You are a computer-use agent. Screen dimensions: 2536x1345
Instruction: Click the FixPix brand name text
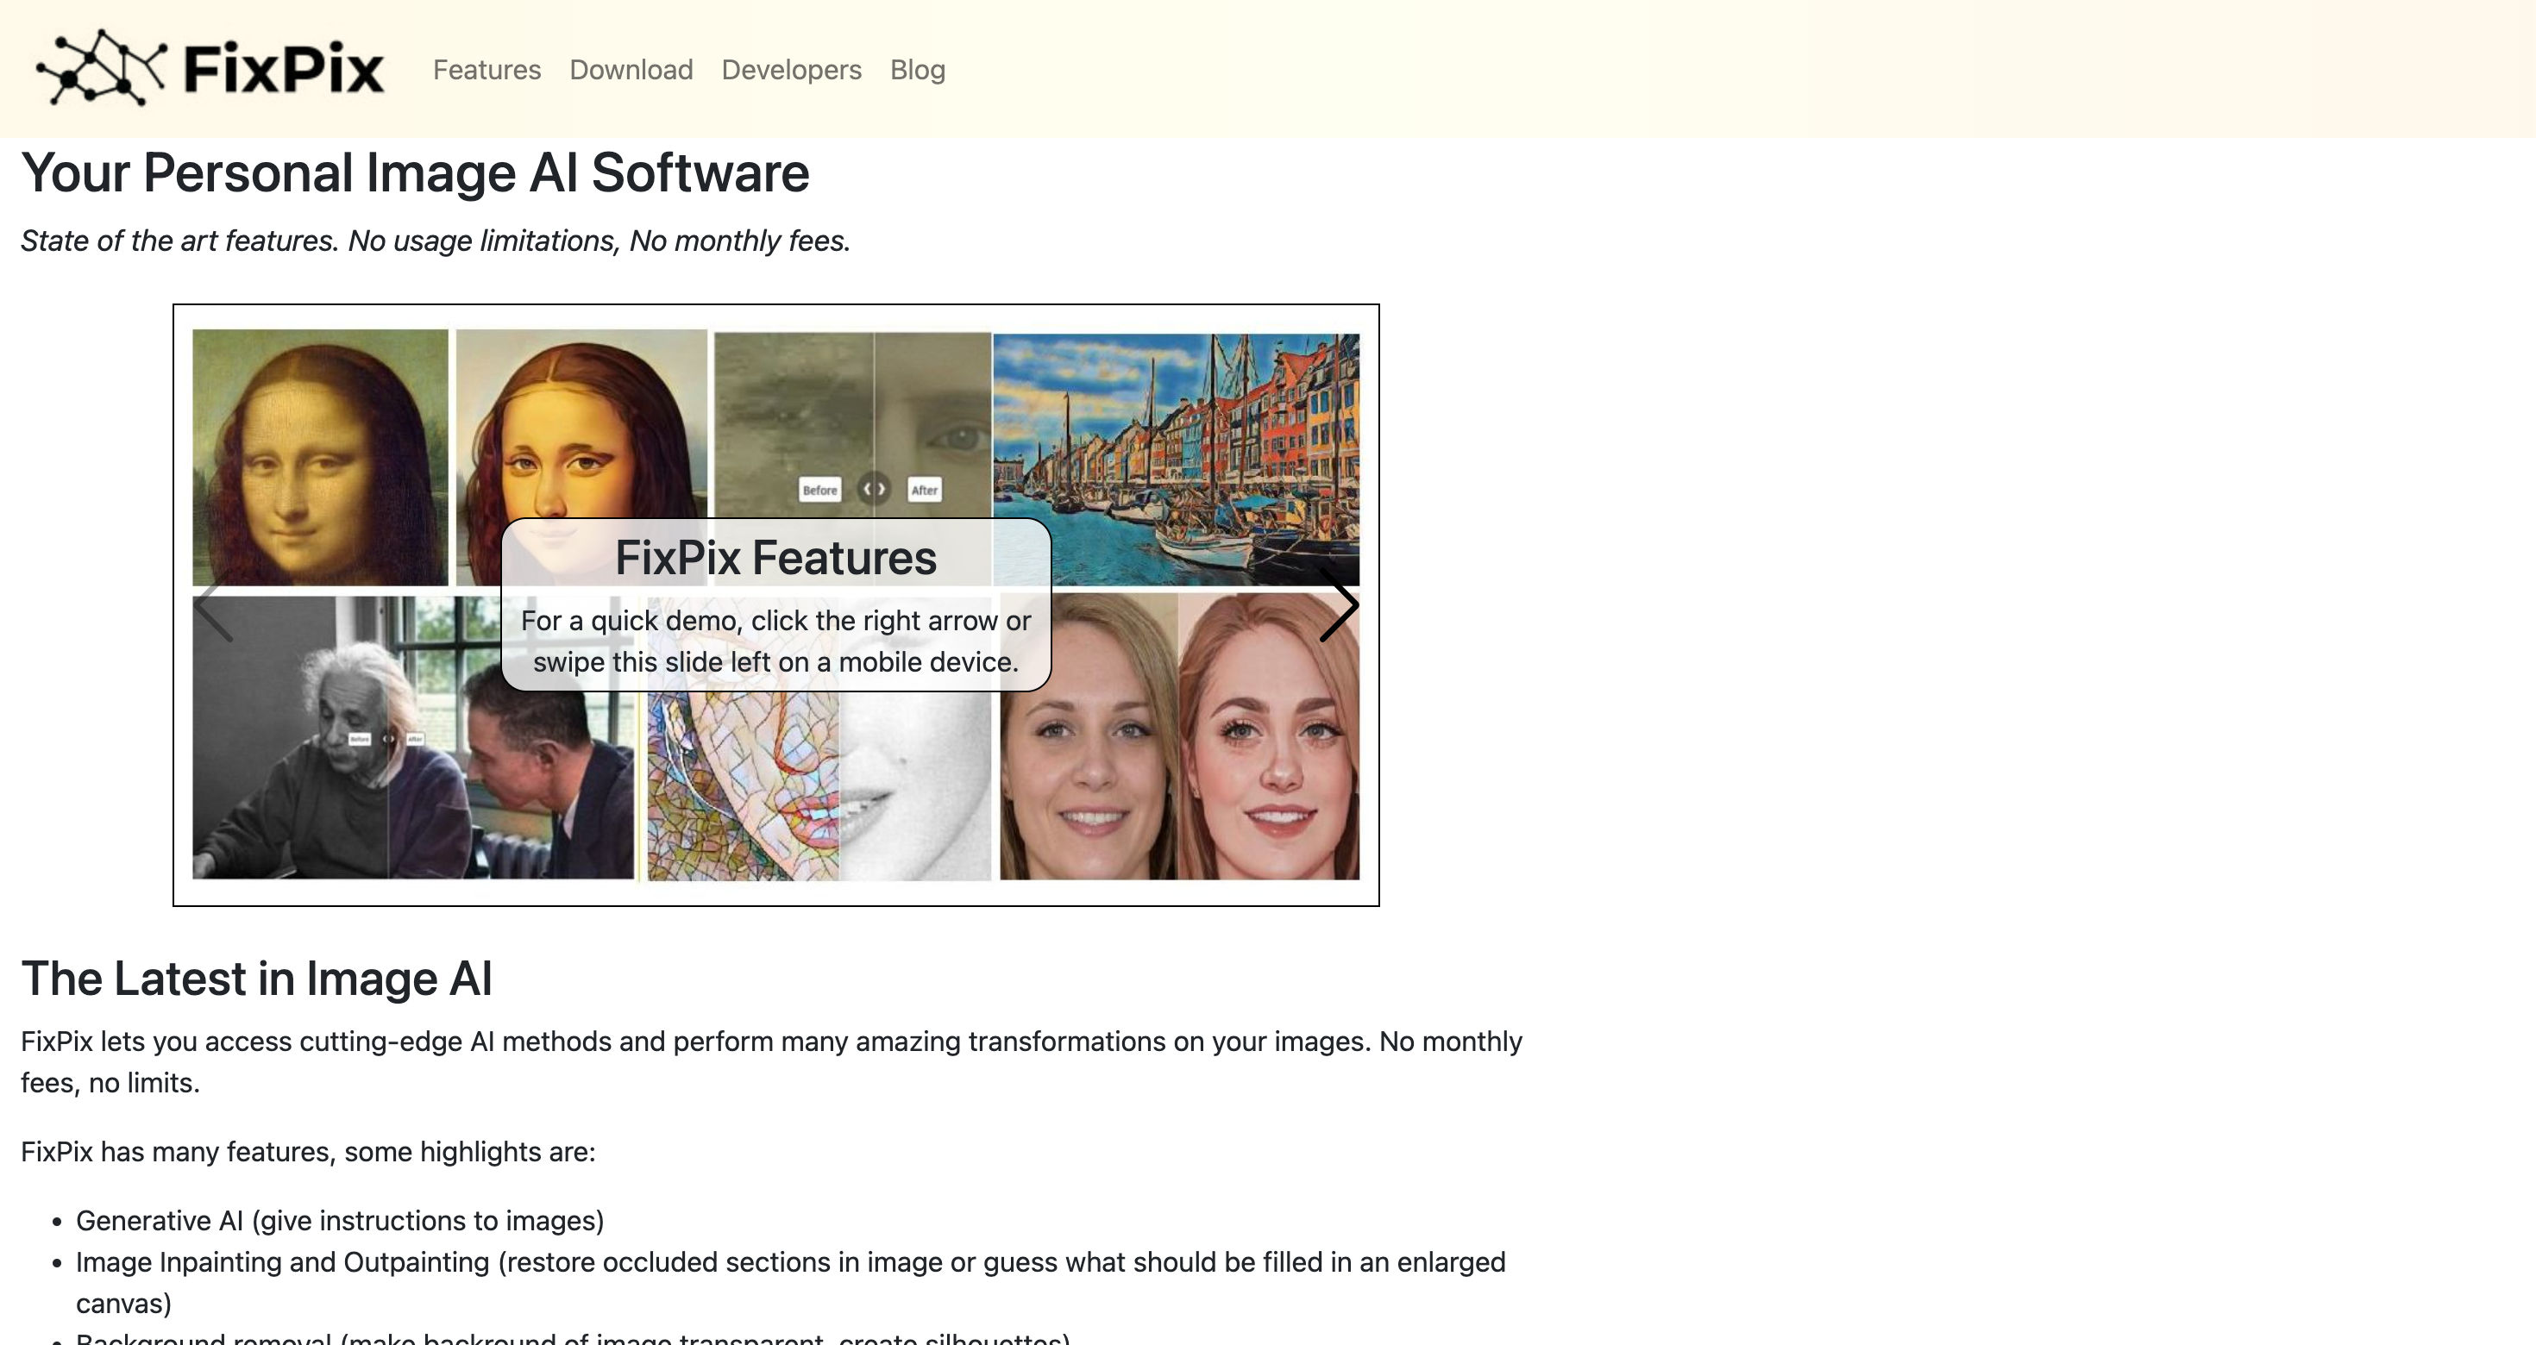pyautogui.click(x=284, y=69)
